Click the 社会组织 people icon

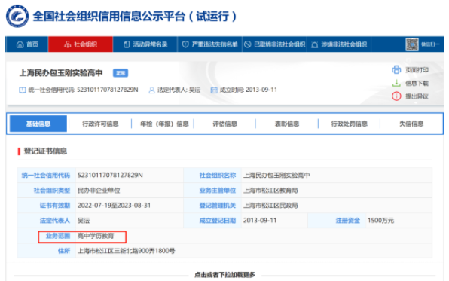click(68, 44)
